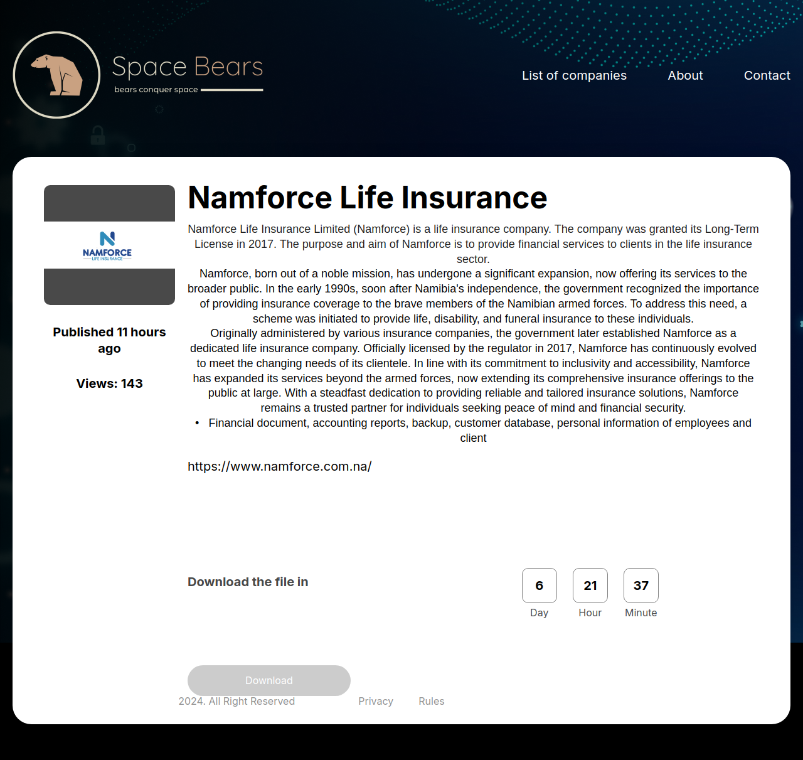Viewport: 803px width, 760px height.
Task: Click the 'Published 11 hours ago' label
Action: point(109,340)
